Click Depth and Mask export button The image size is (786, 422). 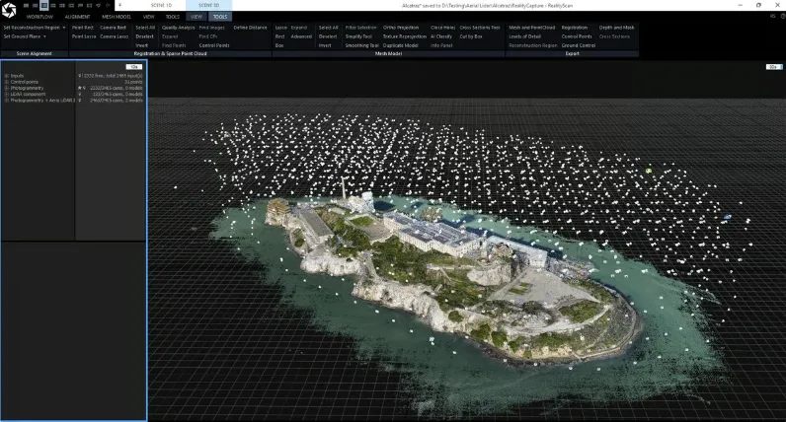click(x=616, y=28)
